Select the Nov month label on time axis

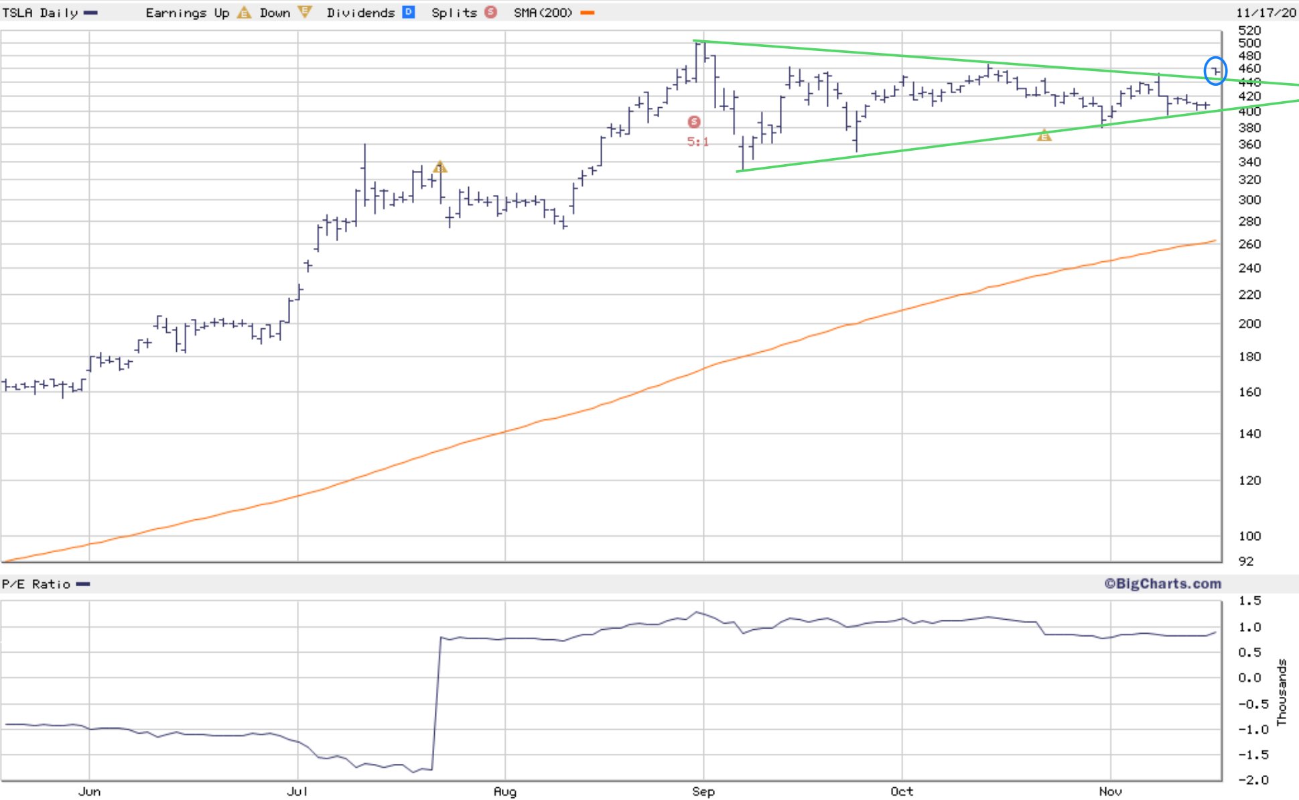click(1109, 791)
